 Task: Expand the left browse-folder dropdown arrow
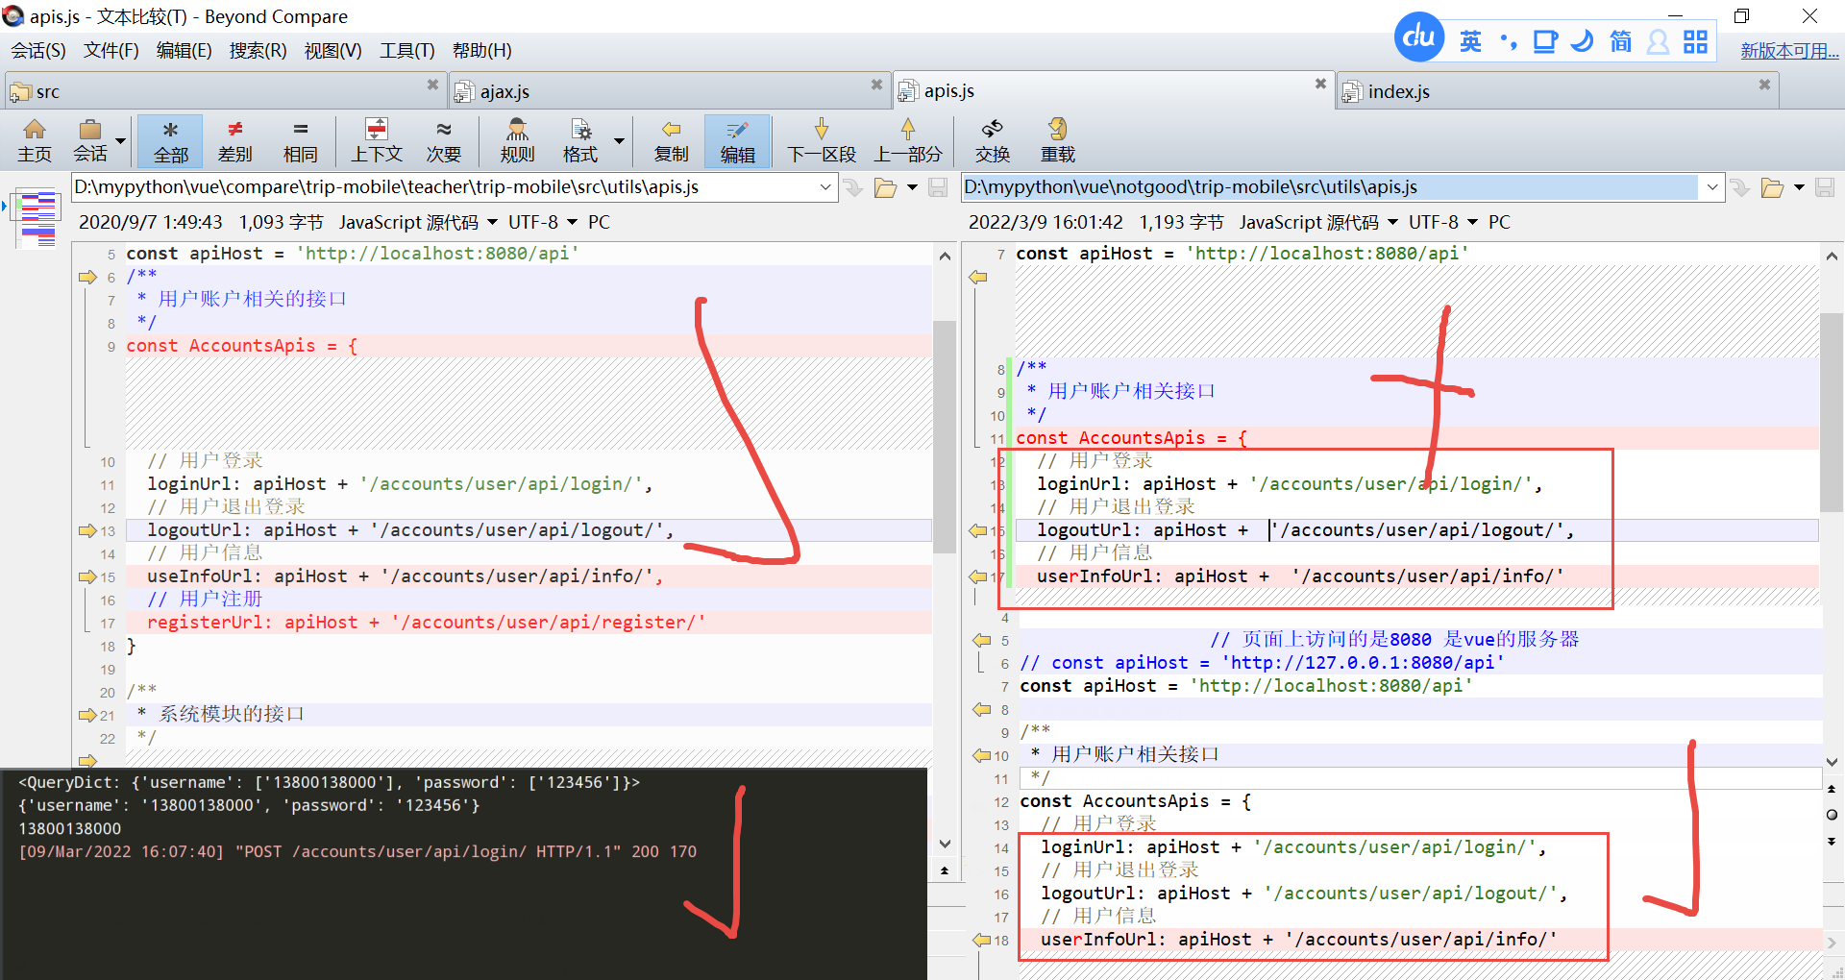tap(912, 188)
